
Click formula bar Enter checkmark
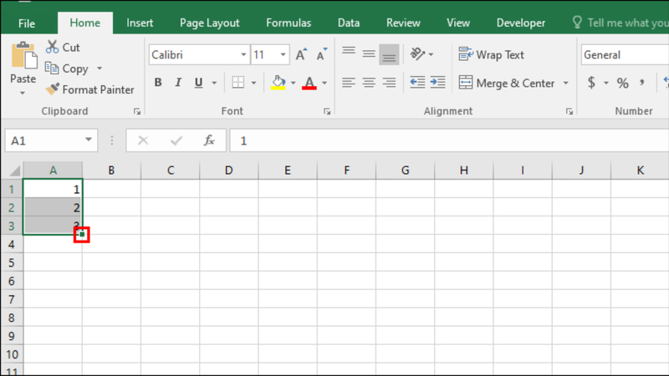176,140
